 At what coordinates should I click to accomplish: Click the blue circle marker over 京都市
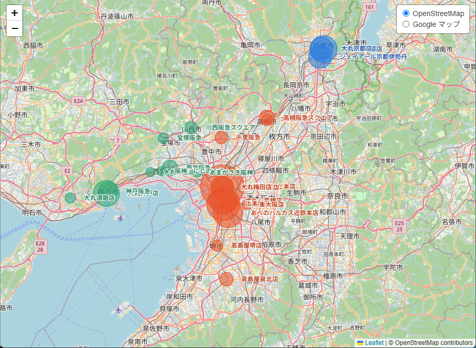pyautogui.click(x=324, y=49)
